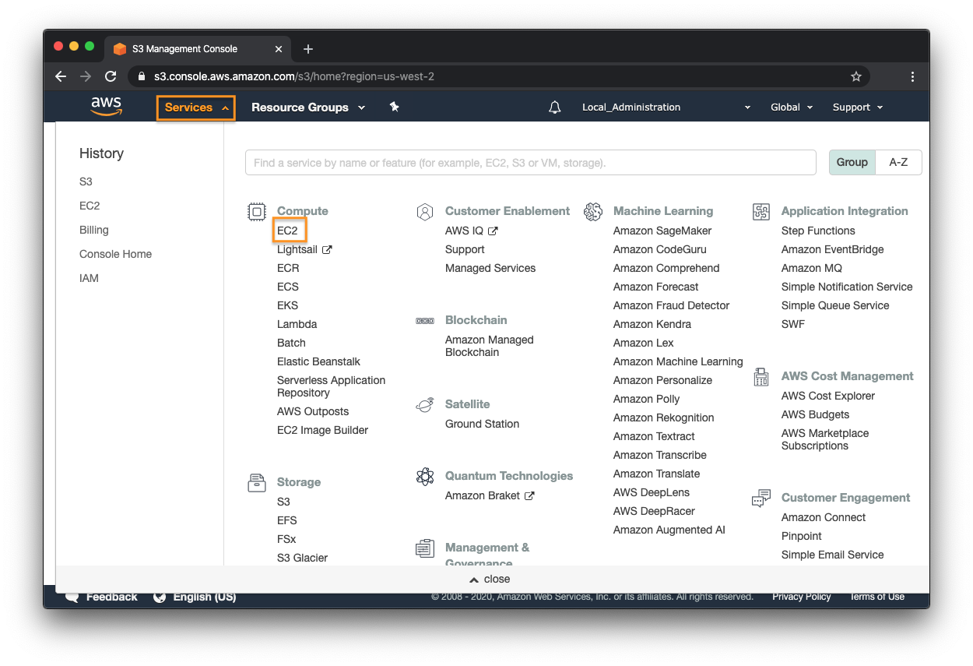Open the Ground Station service
Viewport: 973px width, 666px height.
(482, 424)
